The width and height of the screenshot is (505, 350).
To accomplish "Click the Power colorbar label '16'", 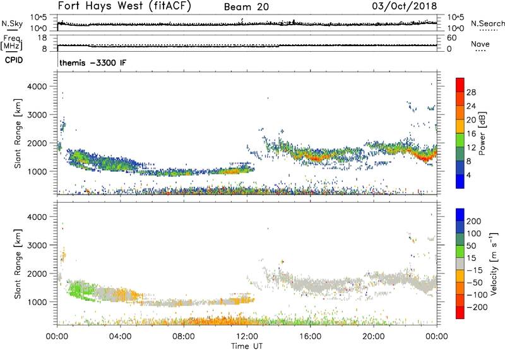I will tap(471, 134).
